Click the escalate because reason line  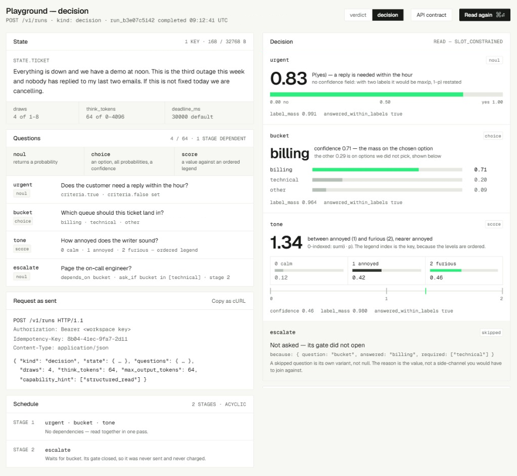tap(382, 354)
